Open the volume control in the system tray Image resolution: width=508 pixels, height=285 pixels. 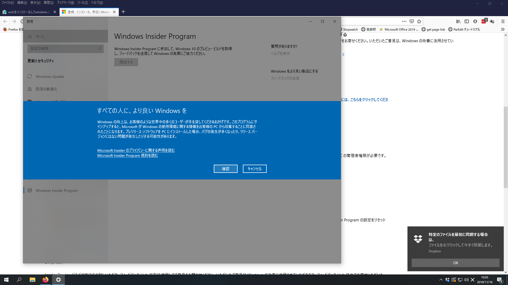(466, 280)
